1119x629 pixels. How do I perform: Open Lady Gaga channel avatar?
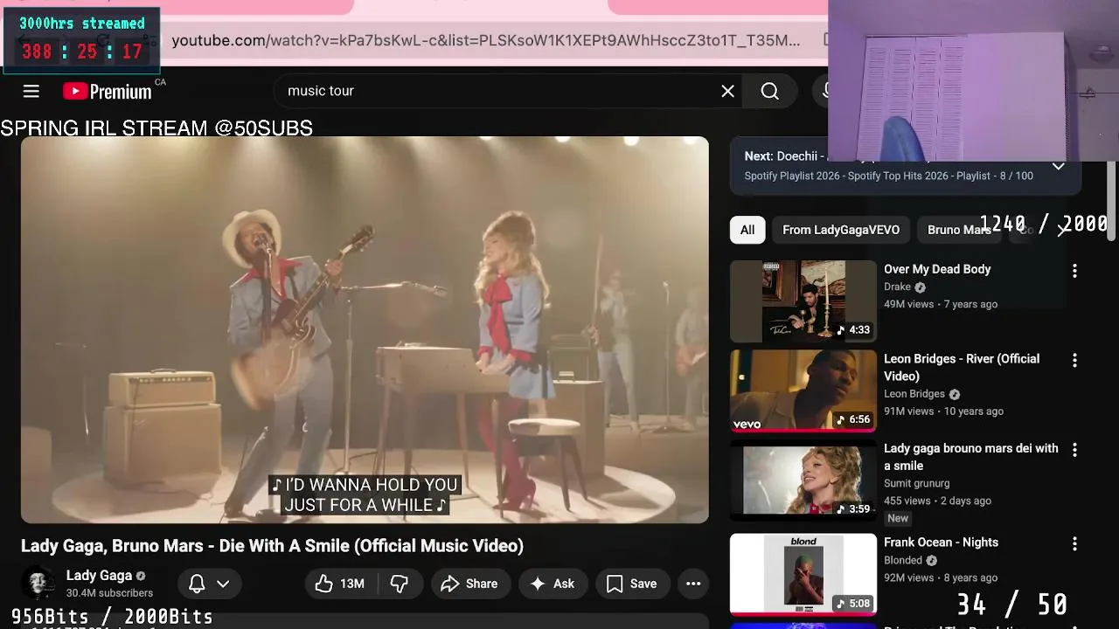[38, 583]
